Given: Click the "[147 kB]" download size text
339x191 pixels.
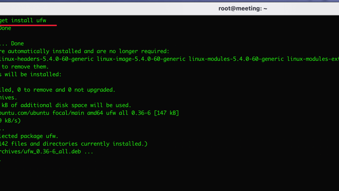Looking at the screenshot, I should (167, 113).
